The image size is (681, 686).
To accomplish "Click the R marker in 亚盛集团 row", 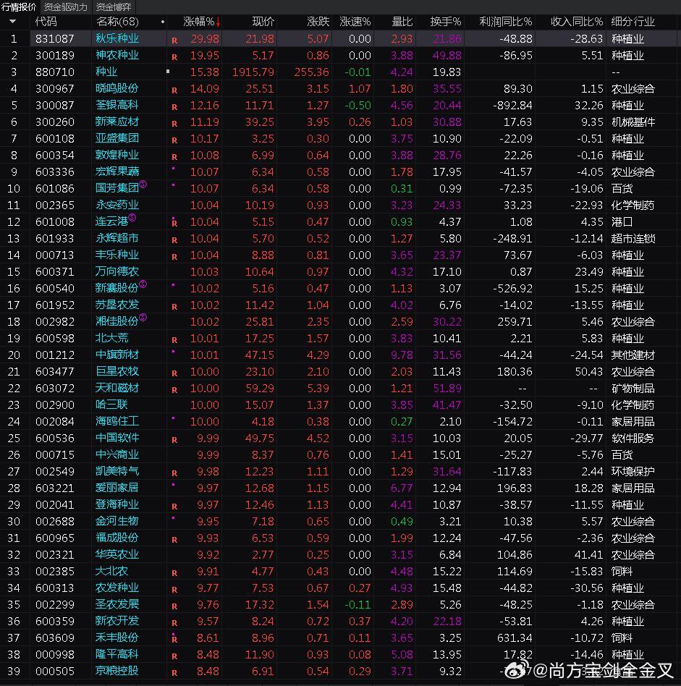I will pos(174,140).
